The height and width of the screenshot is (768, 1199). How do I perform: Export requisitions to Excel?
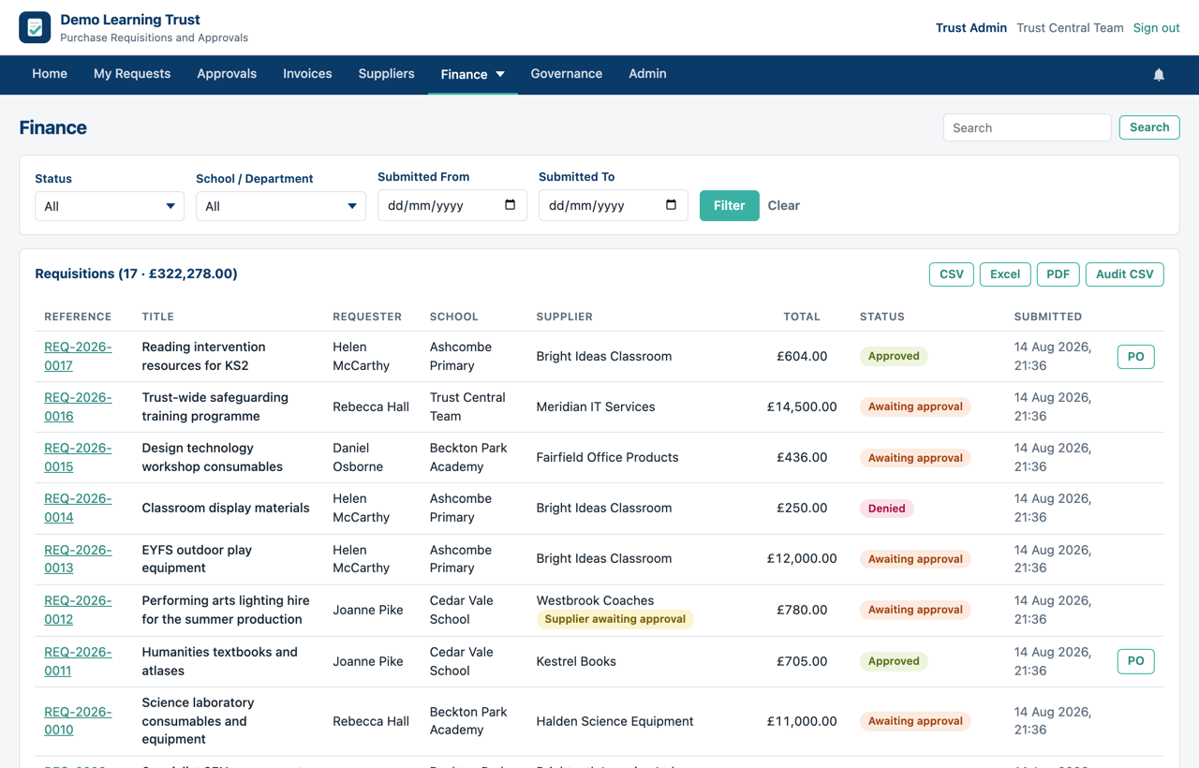tap(1005, 274)
